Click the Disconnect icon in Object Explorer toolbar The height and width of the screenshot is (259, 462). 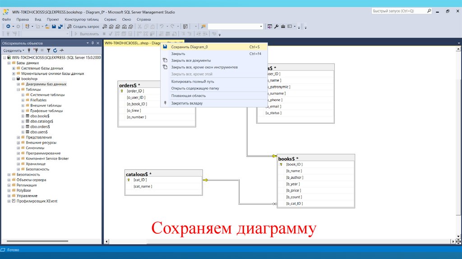[x=36, y=51]
